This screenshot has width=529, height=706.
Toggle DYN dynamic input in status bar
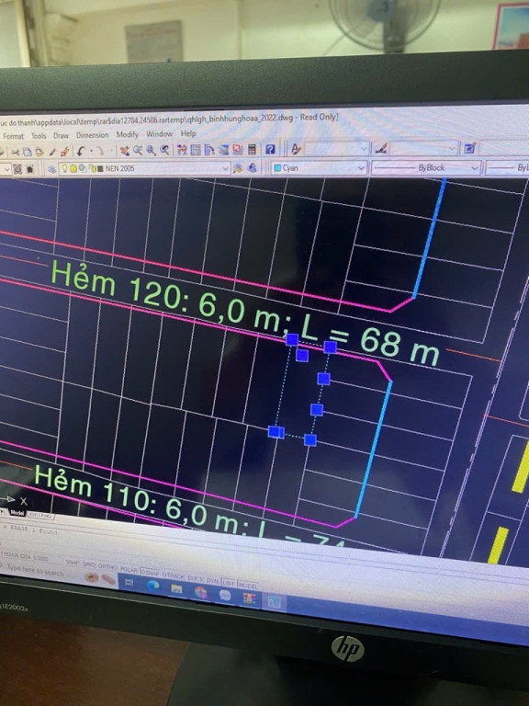(212, 581)
